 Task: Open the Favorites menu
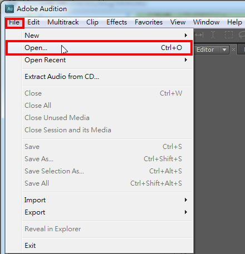coord(149,22)
